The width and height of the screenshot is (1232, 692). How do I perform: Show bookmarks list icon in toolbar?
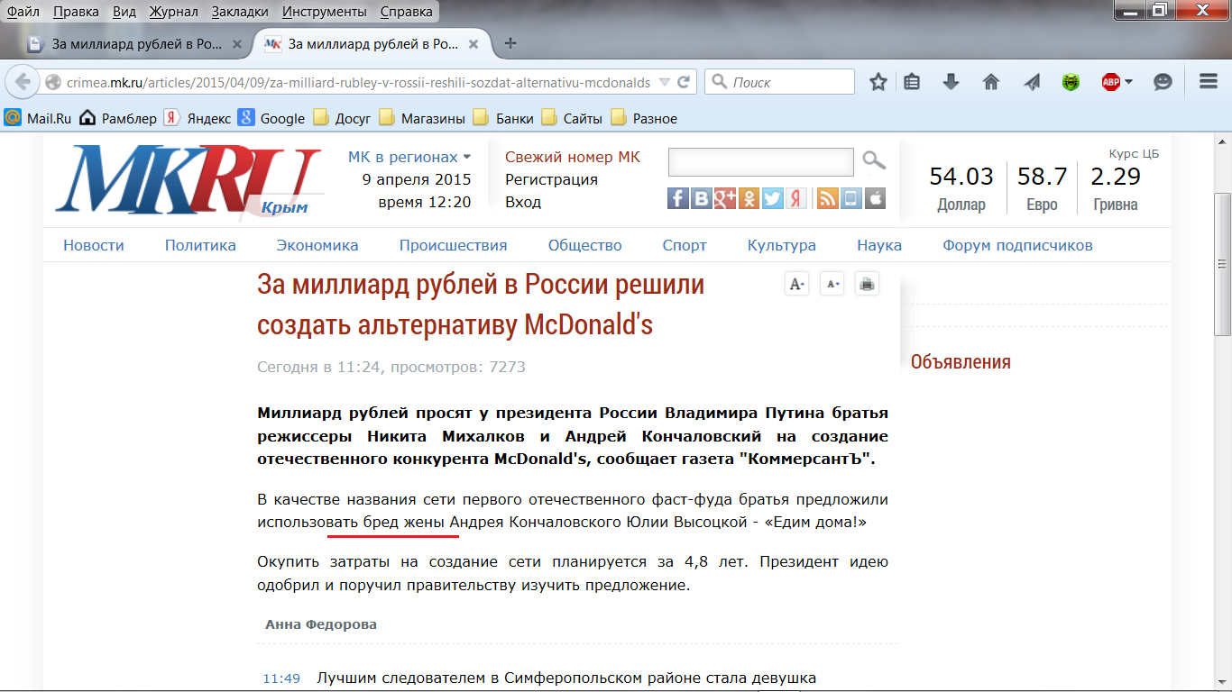912,82
